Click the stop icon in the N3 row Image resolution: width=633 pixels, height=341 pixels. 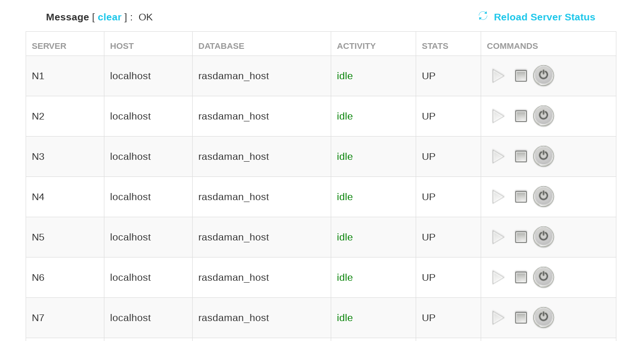[x=521, y=157]
